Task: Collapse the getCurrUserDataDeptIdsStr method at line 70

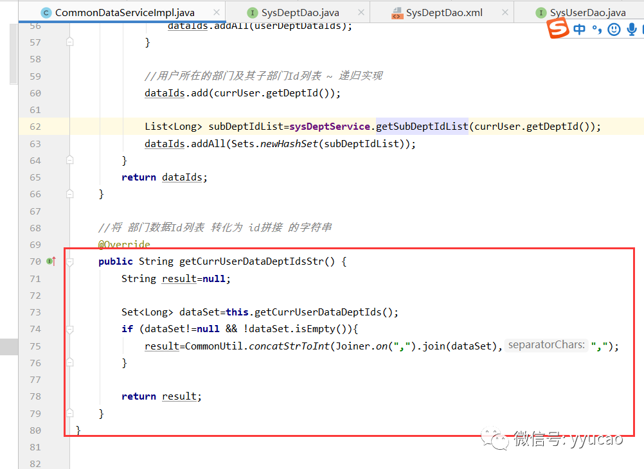Action: point(70,261)
